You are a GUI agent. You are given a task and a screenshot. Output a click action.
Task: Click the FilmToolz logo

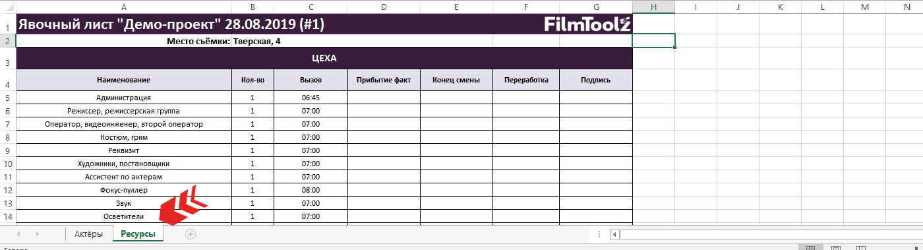[x=588, y=24]
